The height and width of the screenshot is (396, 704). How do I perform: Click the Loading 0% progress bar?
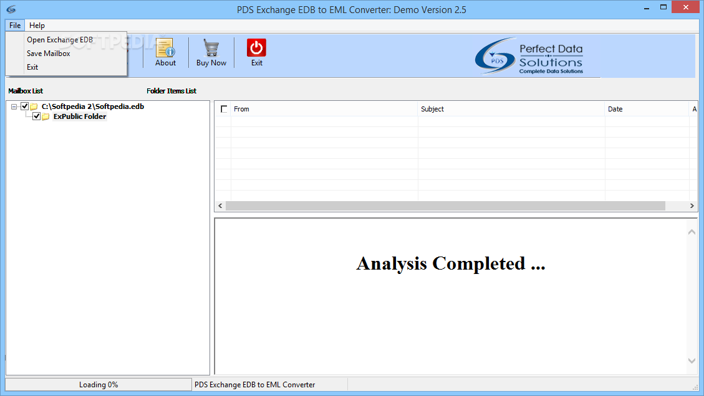(99, 385)
